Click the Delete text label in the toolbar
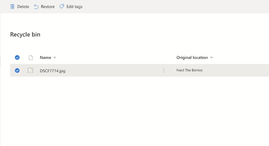Screen dimensions: 269x146 23,7
